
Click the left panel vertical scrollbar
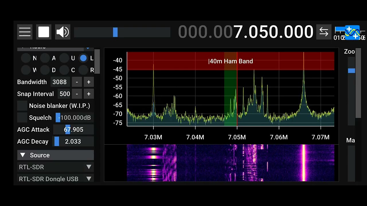pyautogui.click(x=97, y=61)
